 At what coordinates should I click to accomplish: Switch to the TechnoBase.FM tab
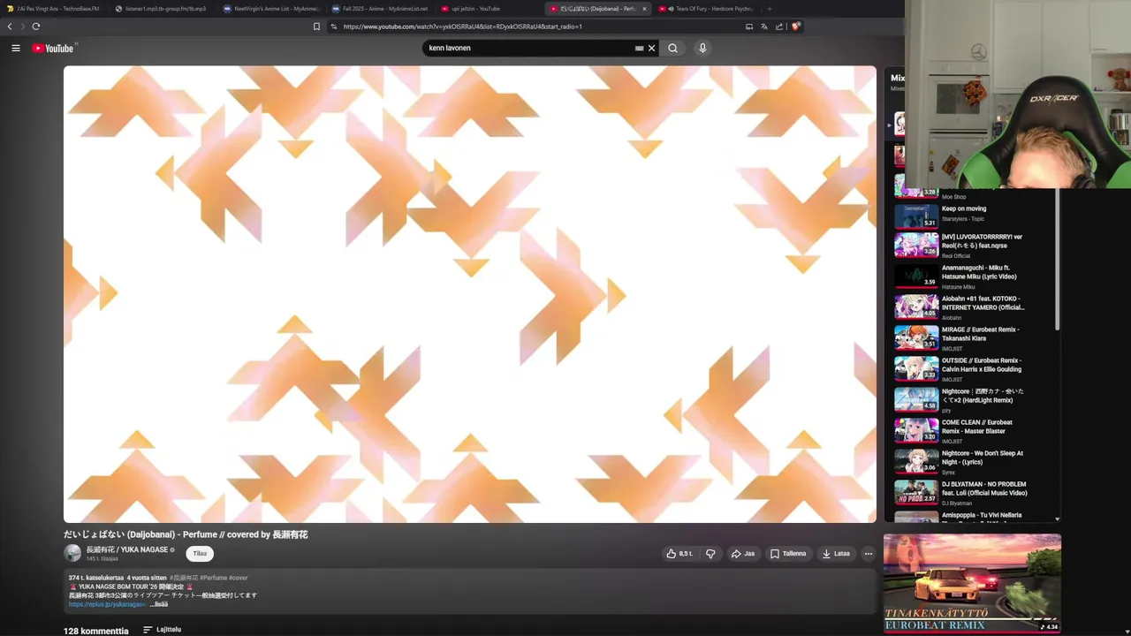pos(53,9)
